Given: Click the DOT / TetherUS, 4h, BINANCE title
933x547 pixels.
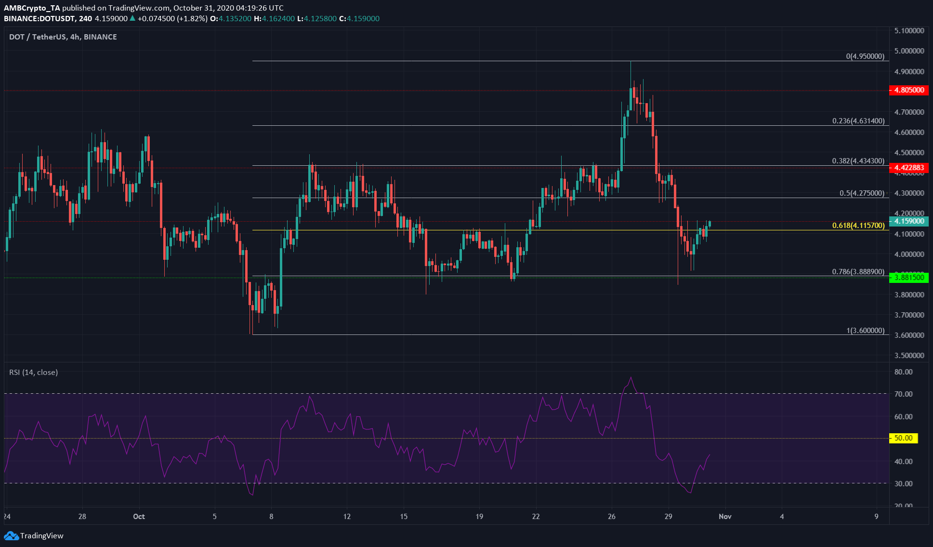Looking at the screenshot, I should click(x=63, y=37).
